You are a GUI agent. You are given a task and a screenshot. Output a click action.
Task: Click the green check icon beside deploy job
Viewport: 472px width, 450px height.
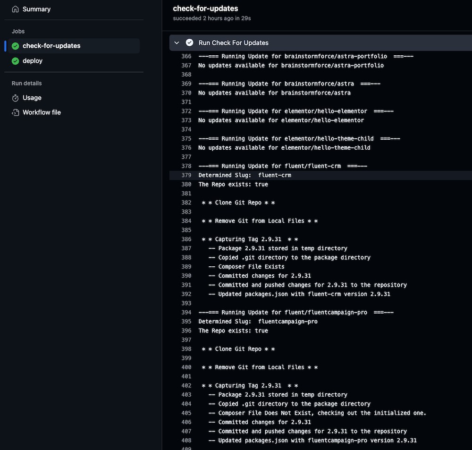click(x=16, y=61)
